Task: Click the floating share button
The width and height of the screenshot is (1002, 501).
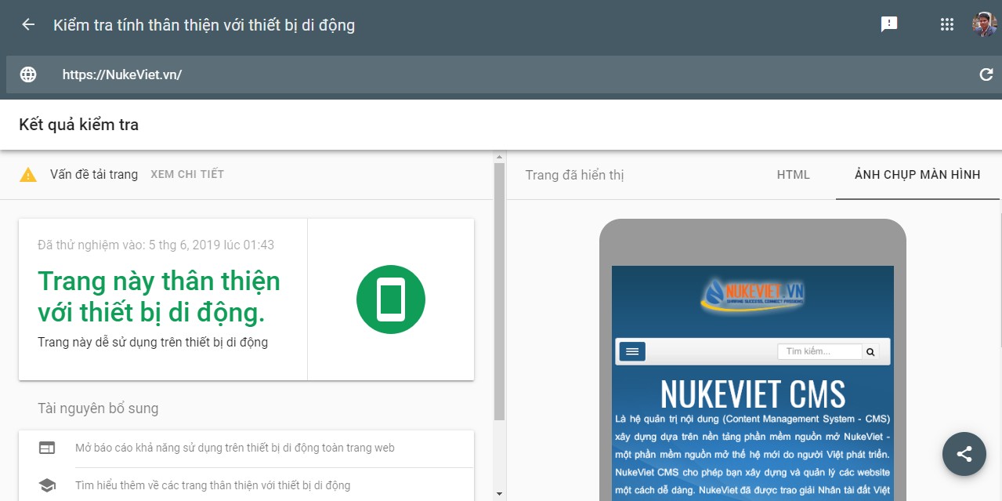Action: (964, 454)
